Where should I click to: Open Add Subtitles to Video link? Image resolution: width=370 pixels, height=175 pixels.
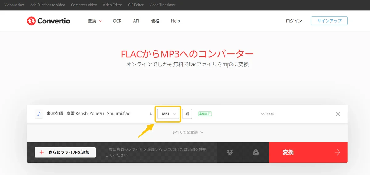click(x=48, y=5)
